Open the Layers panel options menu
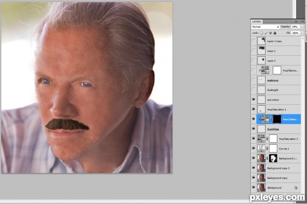The width and height of the screenshot is (307, 204). point(302,21)
